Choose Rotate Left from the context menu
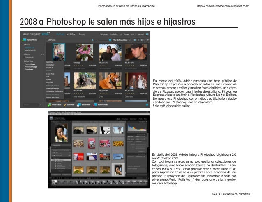The image size is (262, 202). point(50,68)
